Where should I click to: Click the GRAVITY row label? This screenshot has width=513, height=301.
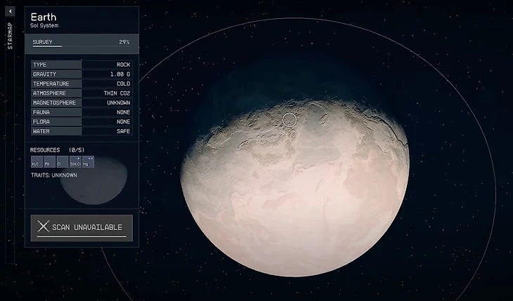pyautogui.click(x=44, y=74)
